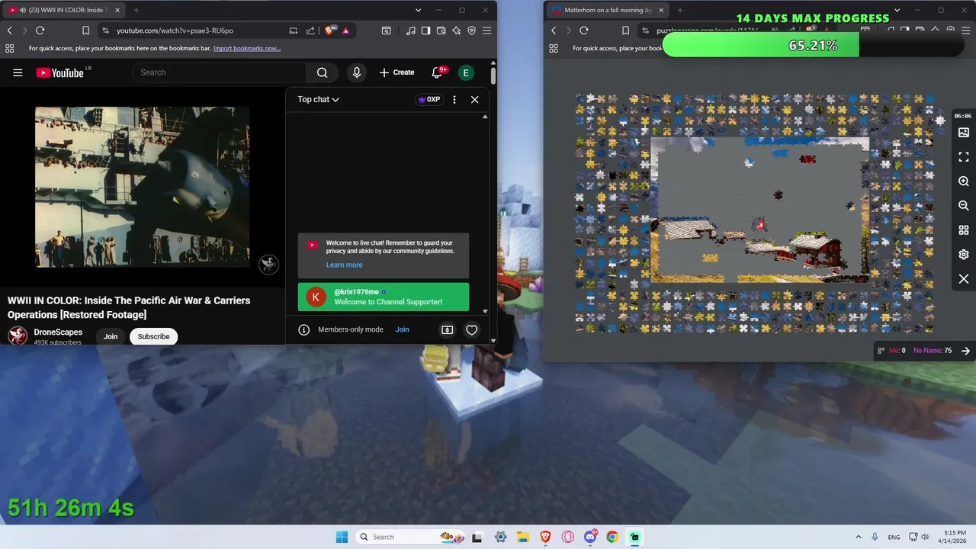The width and height of the screenshot is (976, 549).
Task: Open the green E account avatar menu
Action: point(466,72)
